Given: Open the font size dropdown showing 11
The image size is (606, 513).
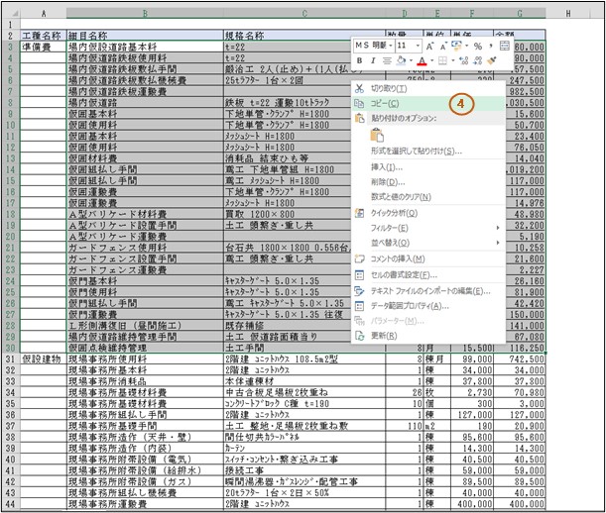Looking at the screenshot, I should 406,46.
